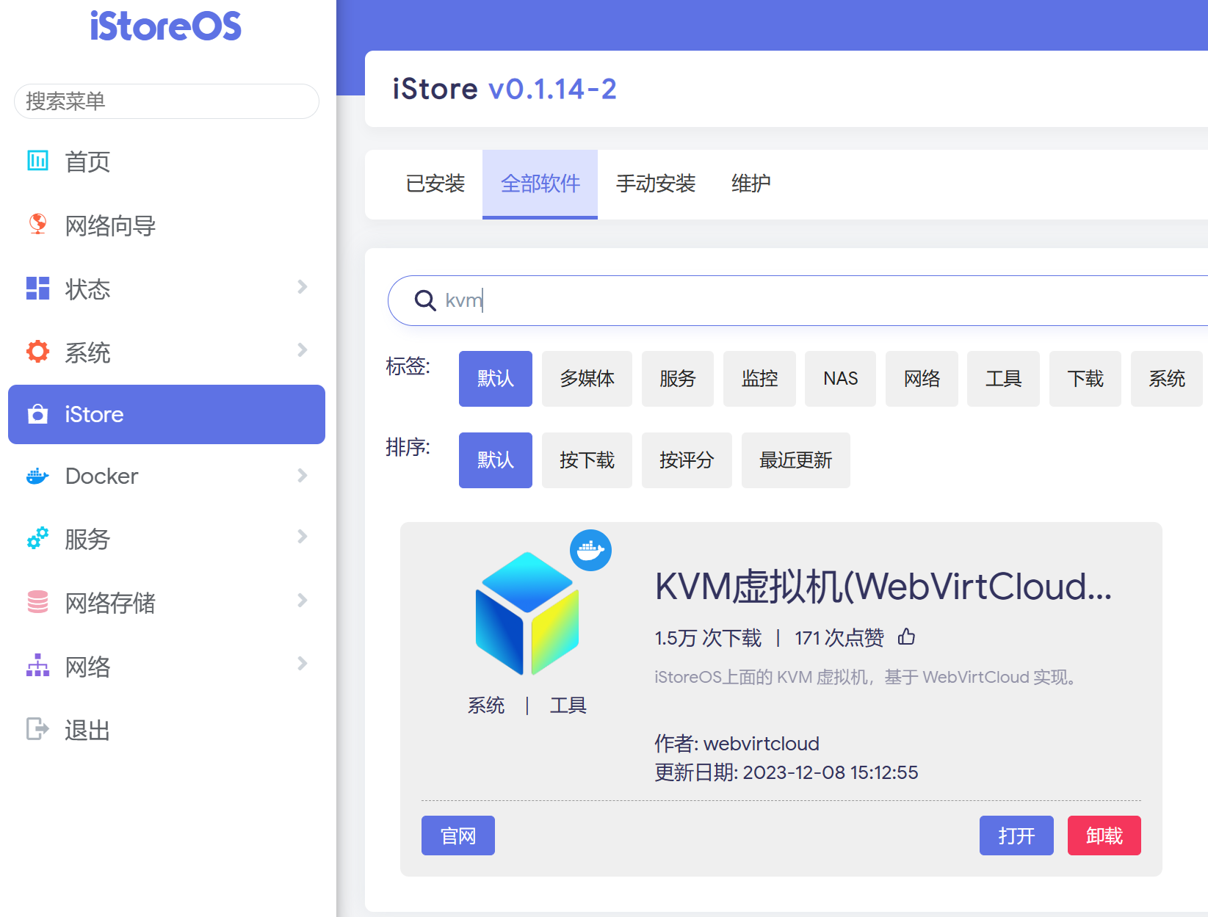The height and width of the screenshot is (917, 1208).
Task: Click the KVM虚拟机(WebVirtCloud... title
Action: click(x=883, y=587)
